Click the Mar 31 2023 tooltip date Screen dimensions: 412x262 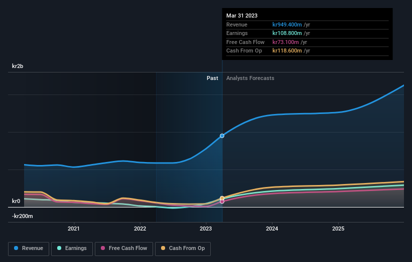click(242, 15)
